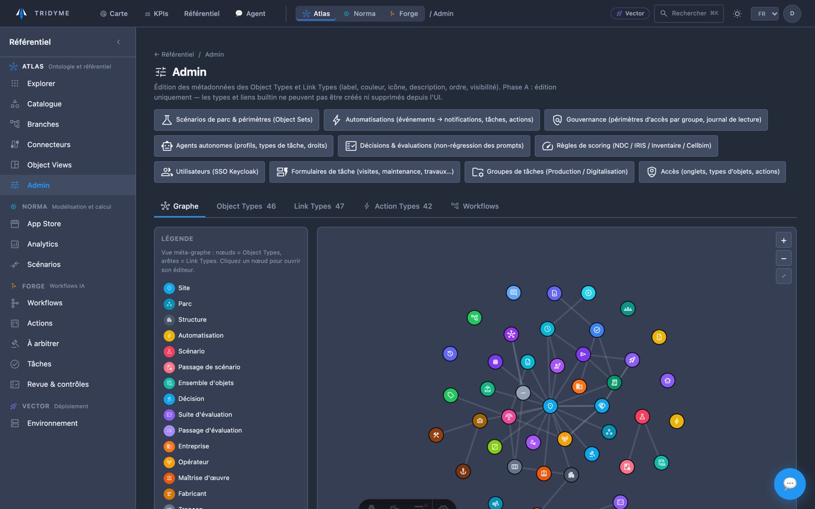
Task: Open the chat bubble widget
Action: click(790, 483)
